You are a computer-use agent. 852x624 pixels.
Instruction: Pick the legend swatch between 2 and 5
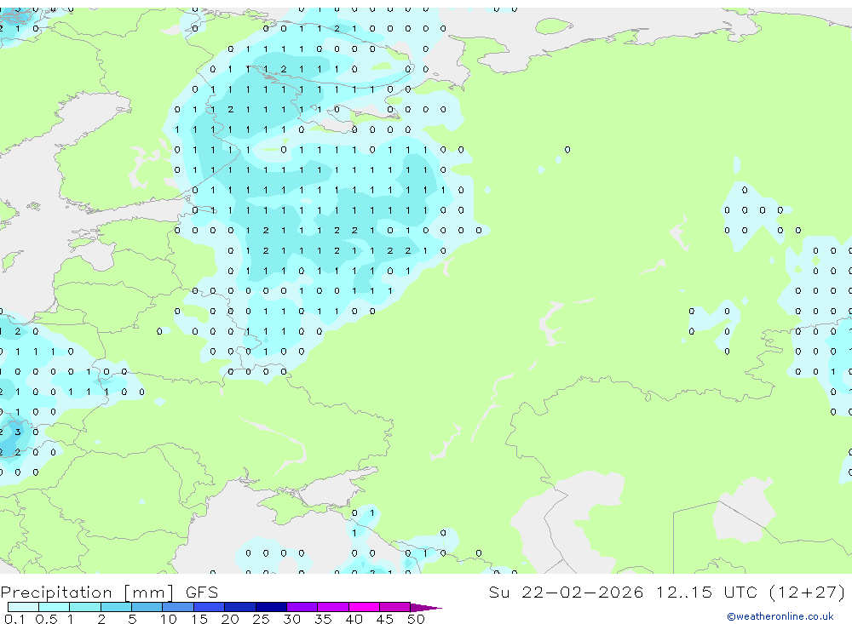click(116, 607)
